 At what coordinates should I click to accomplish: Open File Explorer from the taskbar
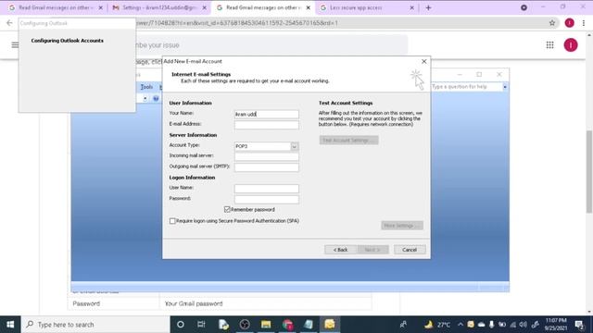pos(266,325)
